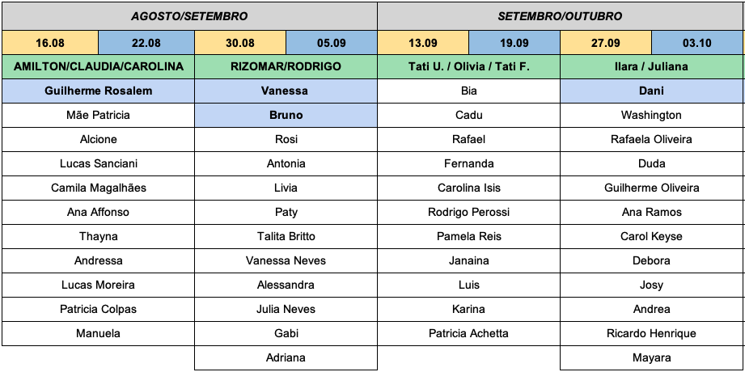Select the SETEMBRO/OUTUBRO header cell
Viewport: 745px width, 372px height.
coord(560,16)
